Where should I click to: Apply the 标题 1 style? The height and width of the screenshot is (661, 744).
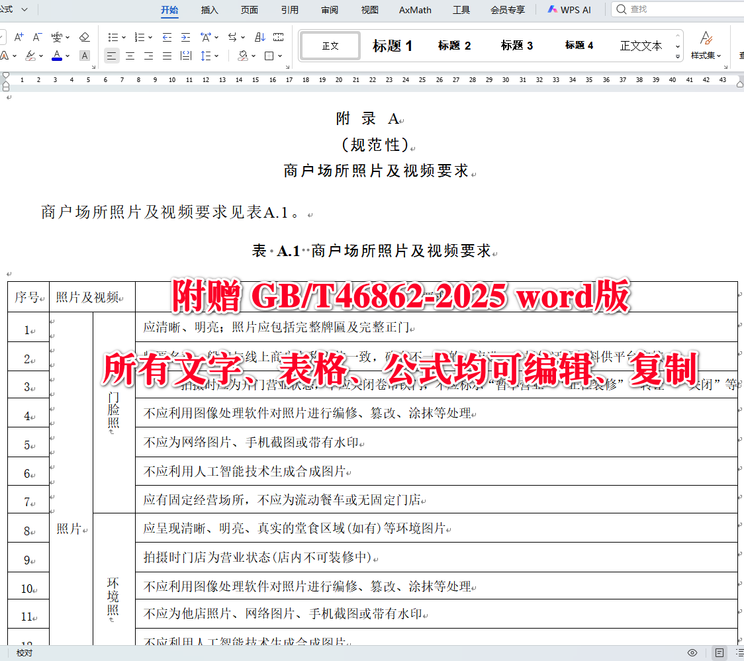393,45
